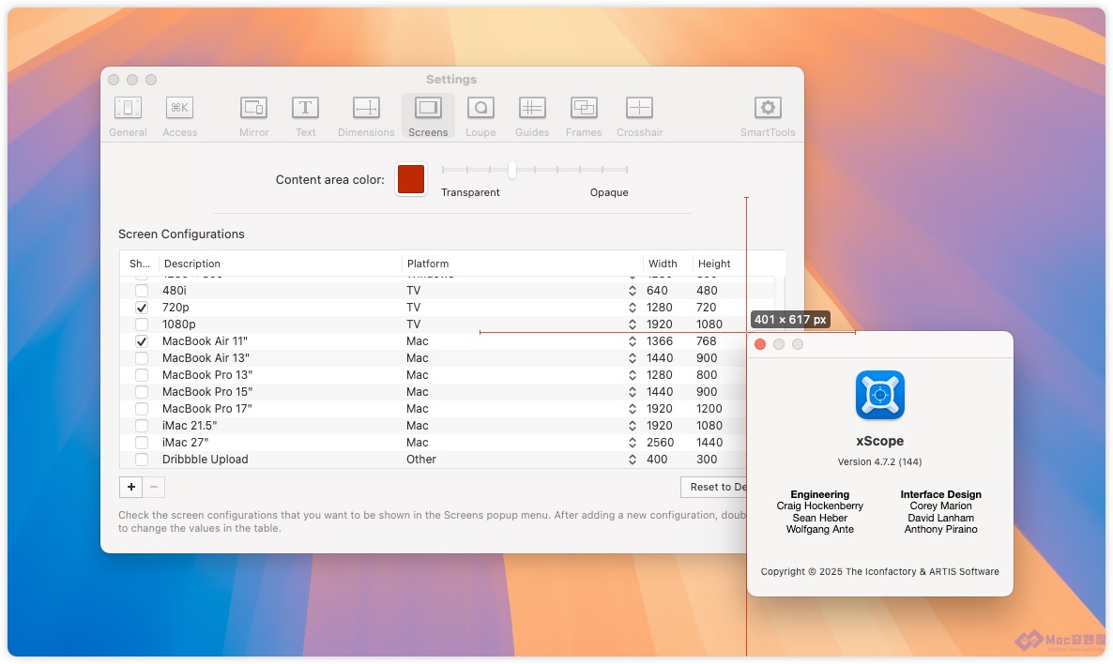Click the name "Corey Marion" in About window
Viewport: 1113px width, 664px height.
coord(940,506)
